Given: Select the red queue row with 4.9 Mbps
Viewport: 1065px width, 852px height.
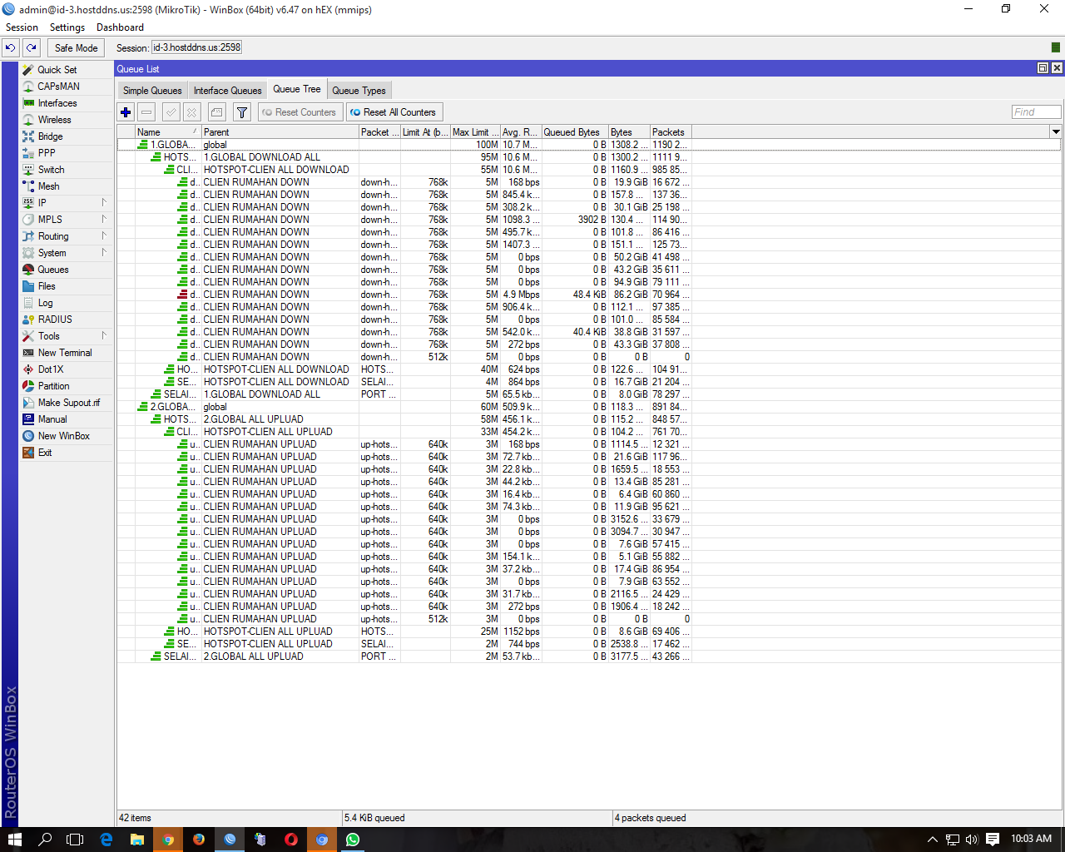Looking at the screenshot, I should pyautogui.click(x=588, y=295).
